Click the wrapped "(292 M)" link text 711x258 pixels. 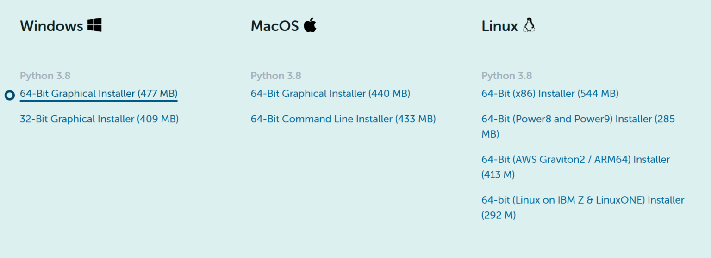tap(498, 216)
